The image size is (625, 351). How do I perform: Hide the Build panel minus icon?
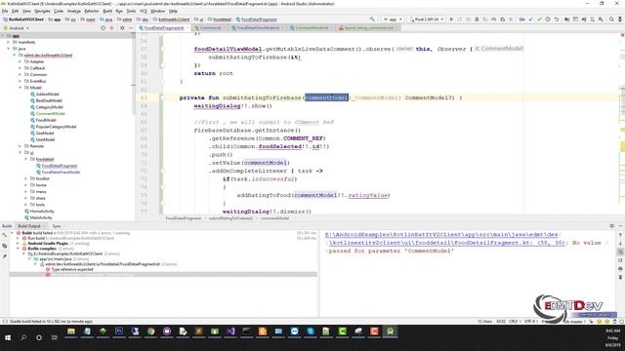621,226
